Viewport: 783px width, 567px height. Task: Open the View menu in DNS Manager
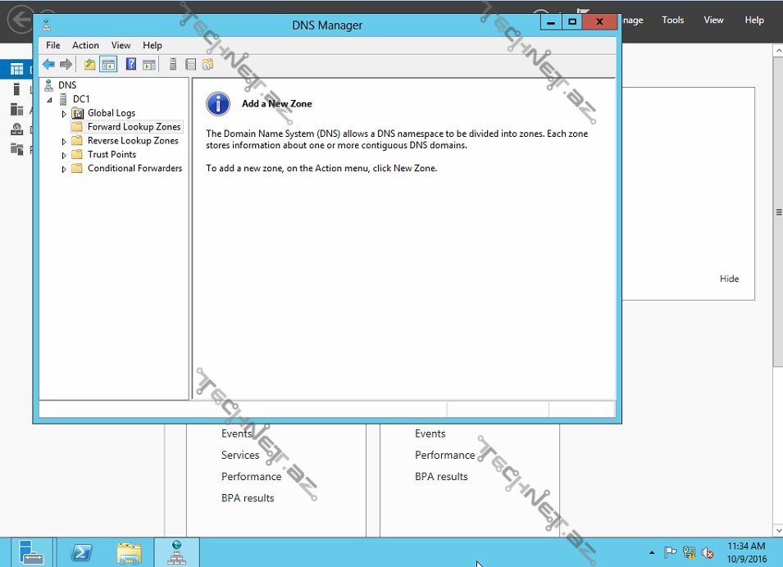[121, 46]
